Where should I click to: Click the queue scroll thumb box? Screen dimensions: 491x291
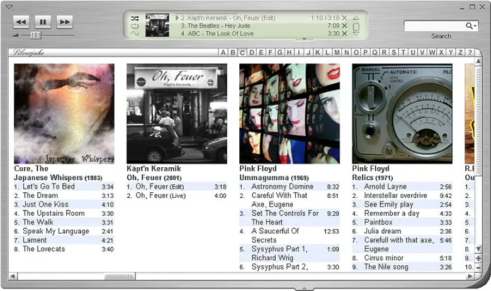point(356,26)
